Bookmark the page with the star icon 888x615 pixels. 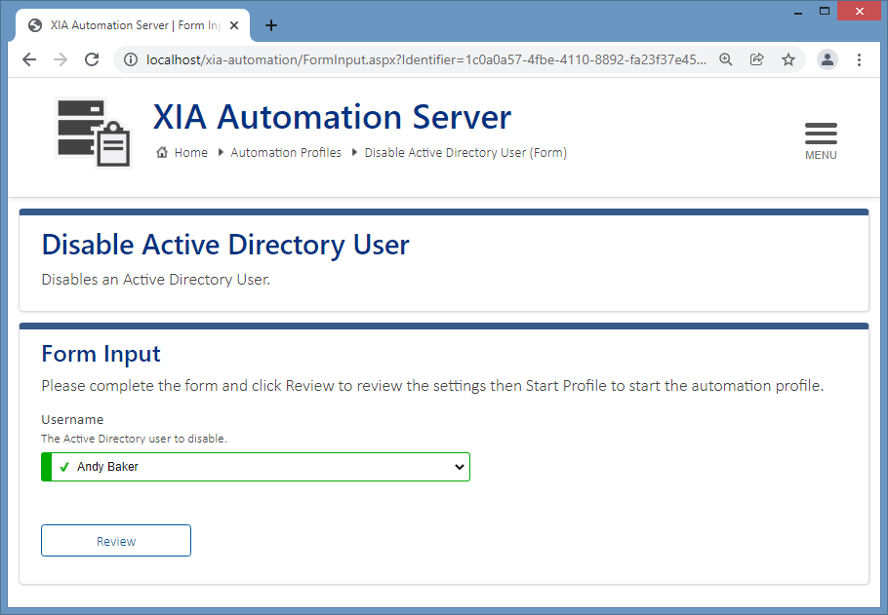click(x=788, y=59)
